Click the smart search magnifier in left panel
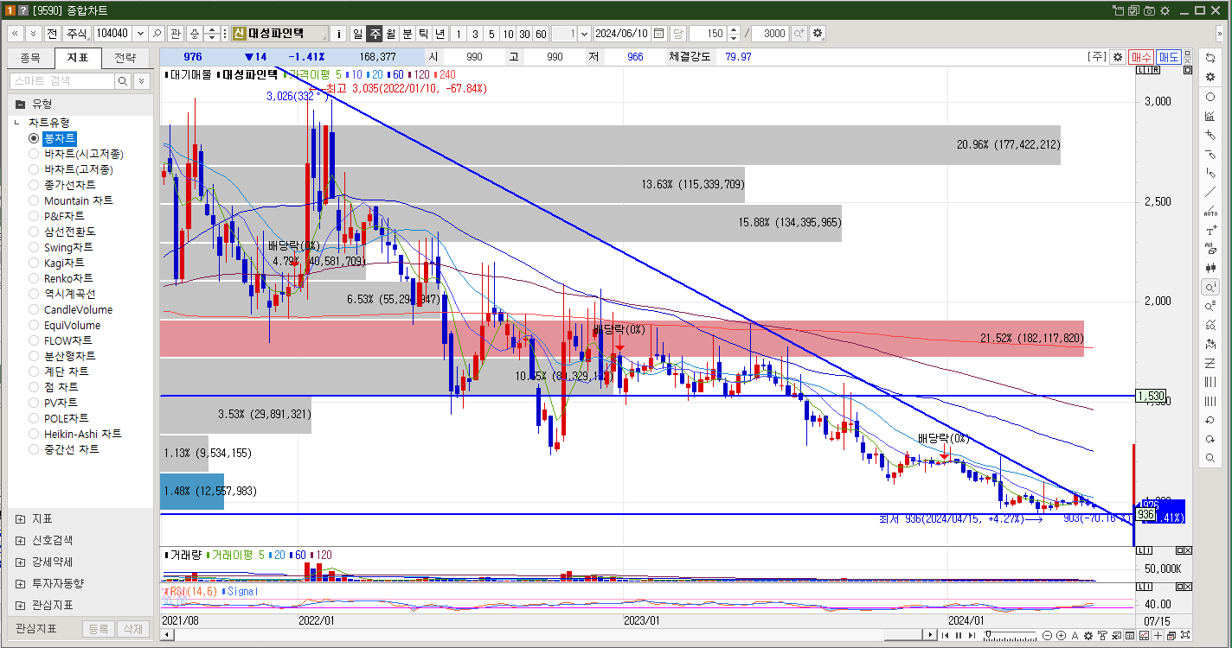Image resolution: width=1232 pixels, height=648 pixels. 124,80
